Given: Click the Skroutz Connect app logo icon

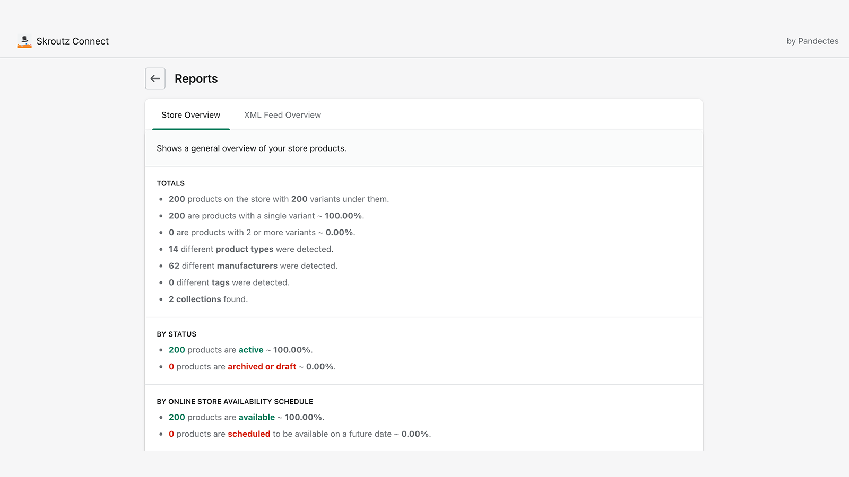Looking at the screenshot, I should pos(24,41).
